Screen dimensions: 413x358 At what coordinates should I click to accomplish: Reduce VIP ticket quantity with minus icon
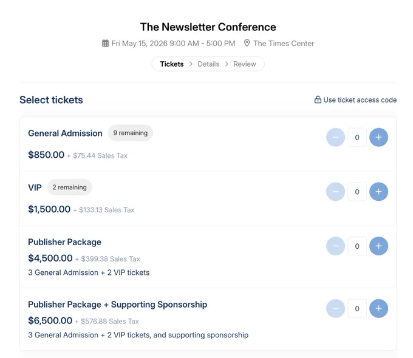[335, 192]
